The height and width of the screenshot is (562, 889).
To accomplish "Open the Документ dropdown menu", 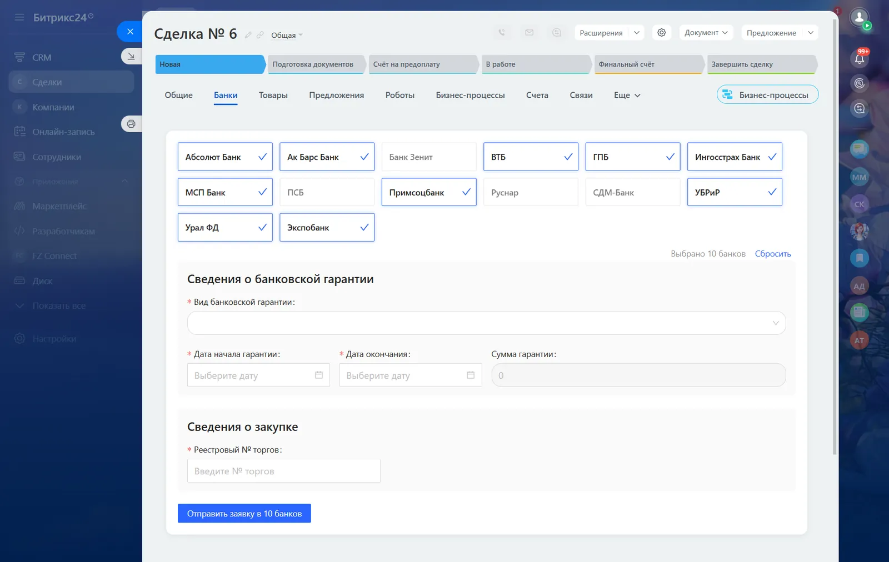I will (706, 33).
